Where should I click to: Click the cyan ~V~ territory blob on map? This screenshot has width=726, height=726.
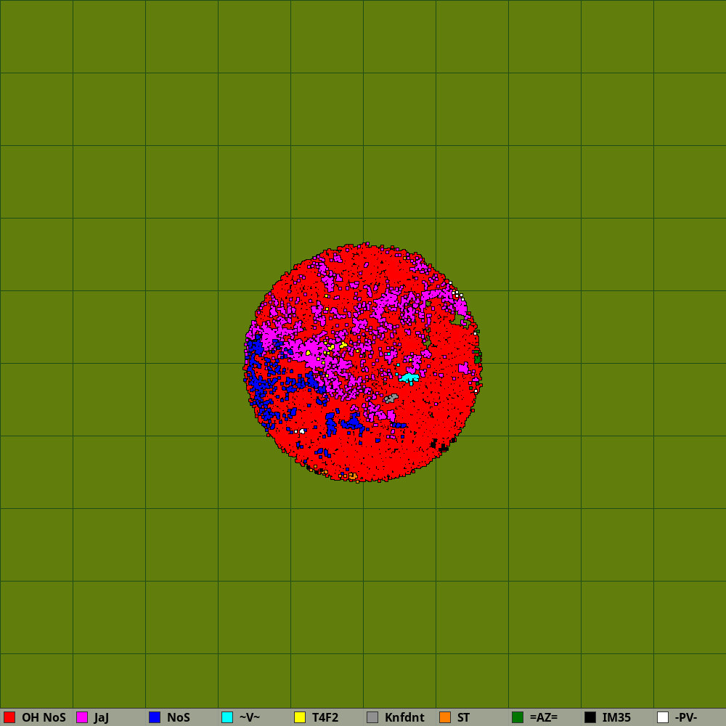pyautogui.click(x=409, y=378)
